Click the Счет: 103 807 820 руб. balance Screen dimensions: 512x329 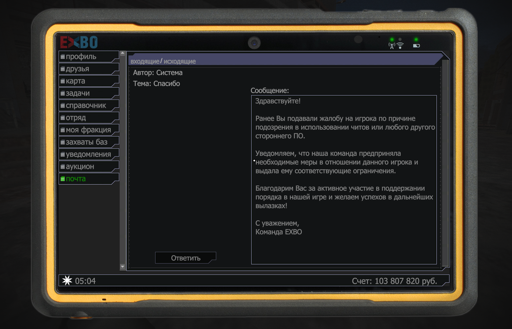coord(394,281)
